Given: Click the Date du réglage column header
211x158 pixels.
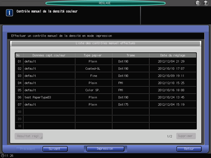Looking at the screenshot, I should (x=173, y=55).
